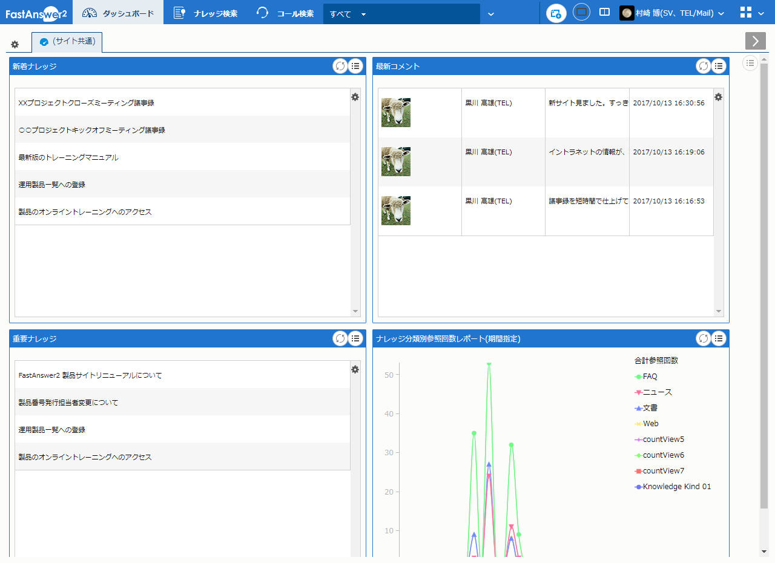775x563 pixels.
Task: Open the ナレッジ検索 menu
Action: coord(206,13)
